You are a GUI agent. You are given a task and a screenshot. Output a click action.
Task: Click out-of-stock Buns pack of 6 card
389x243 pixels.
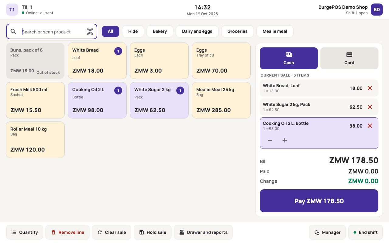point(35,61)
